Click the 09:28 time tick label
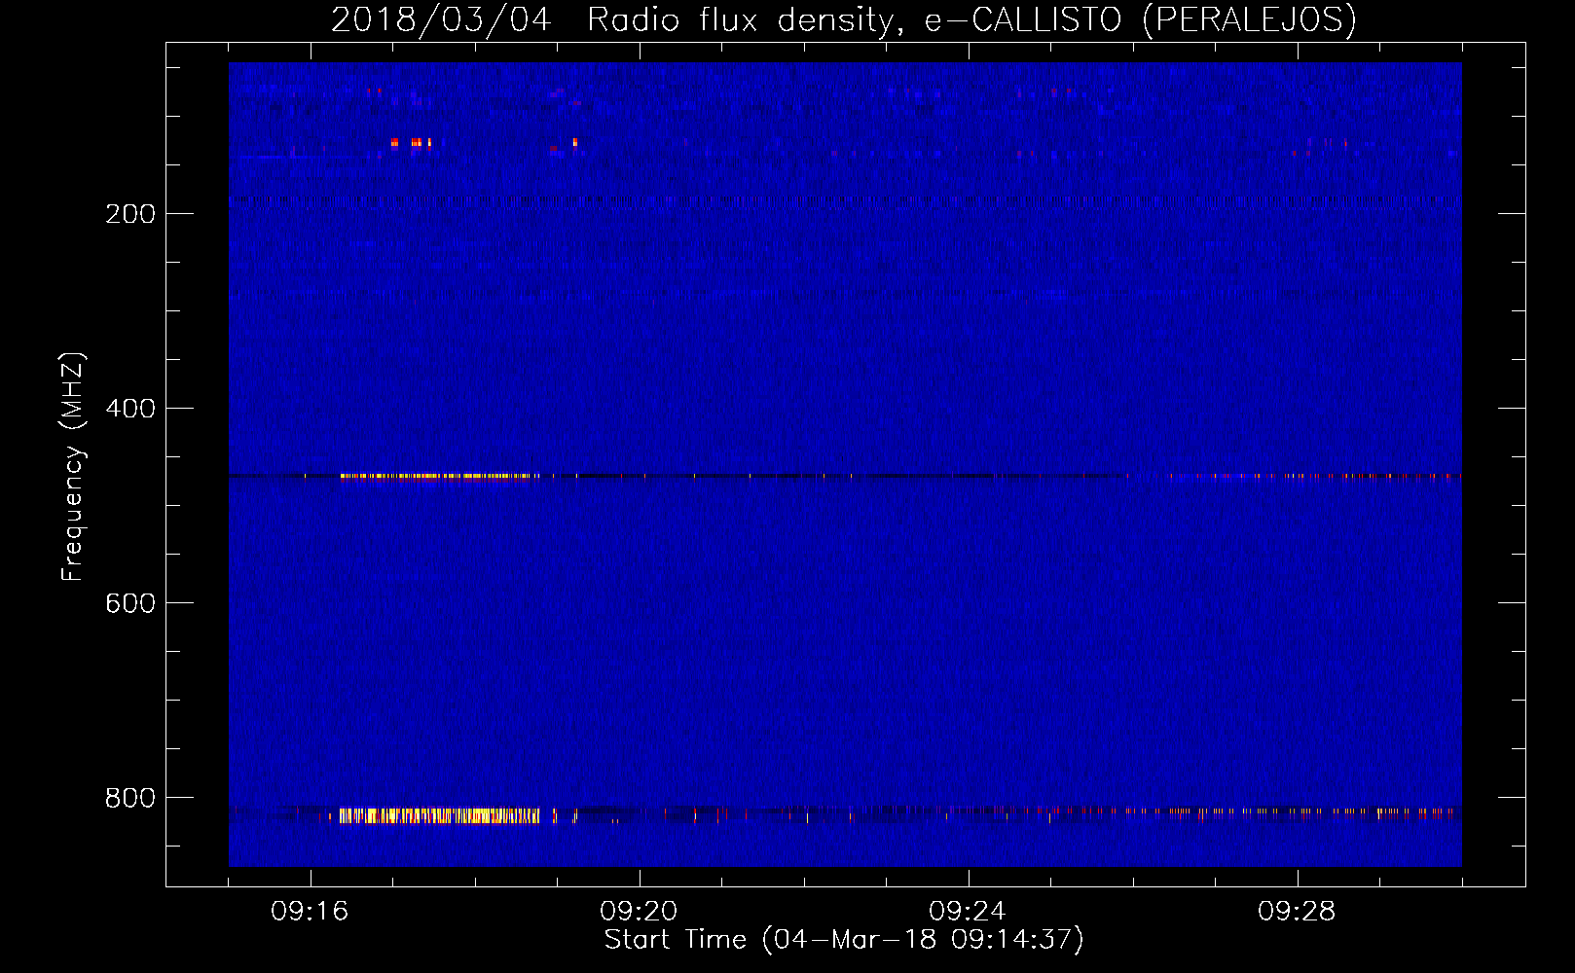The image size is (1575, 973). tap(1297, 912)
